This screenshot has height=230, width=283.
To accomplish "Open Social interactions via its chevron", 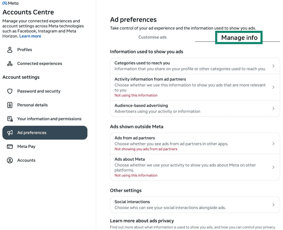I will click(x=273, y=205).
